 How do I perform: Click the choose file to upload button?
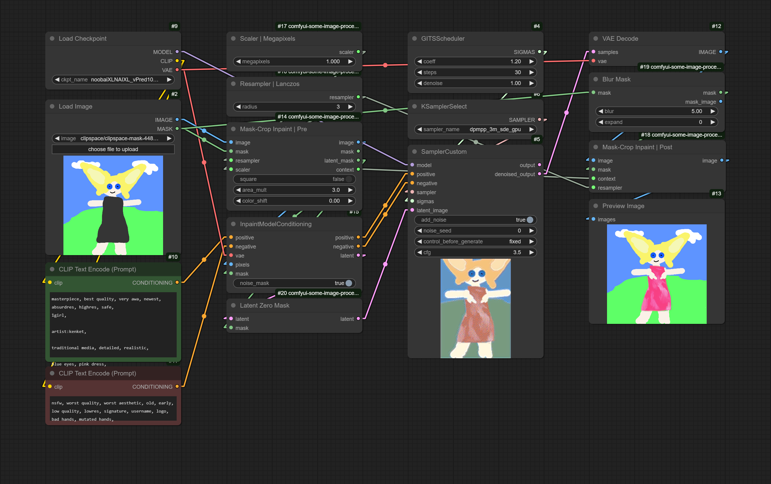click(x=113, y=149)
